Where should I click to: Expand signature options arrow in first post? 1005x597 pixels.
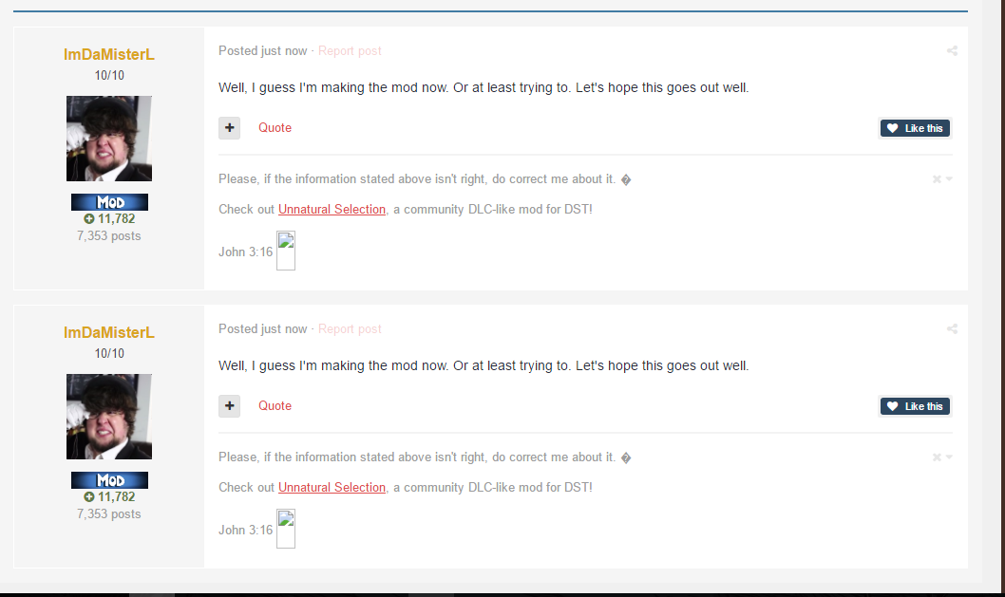949,179
